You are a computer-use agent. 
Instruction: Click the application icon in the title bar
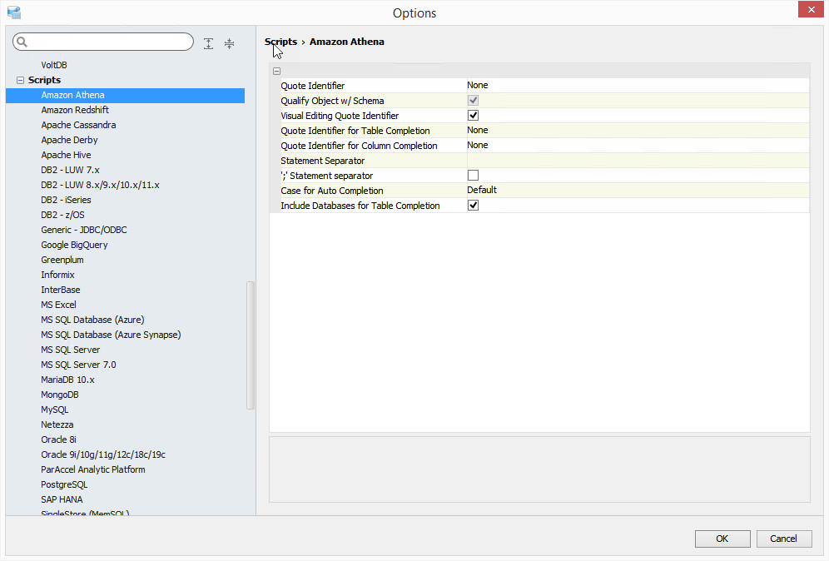pos(13,12)
